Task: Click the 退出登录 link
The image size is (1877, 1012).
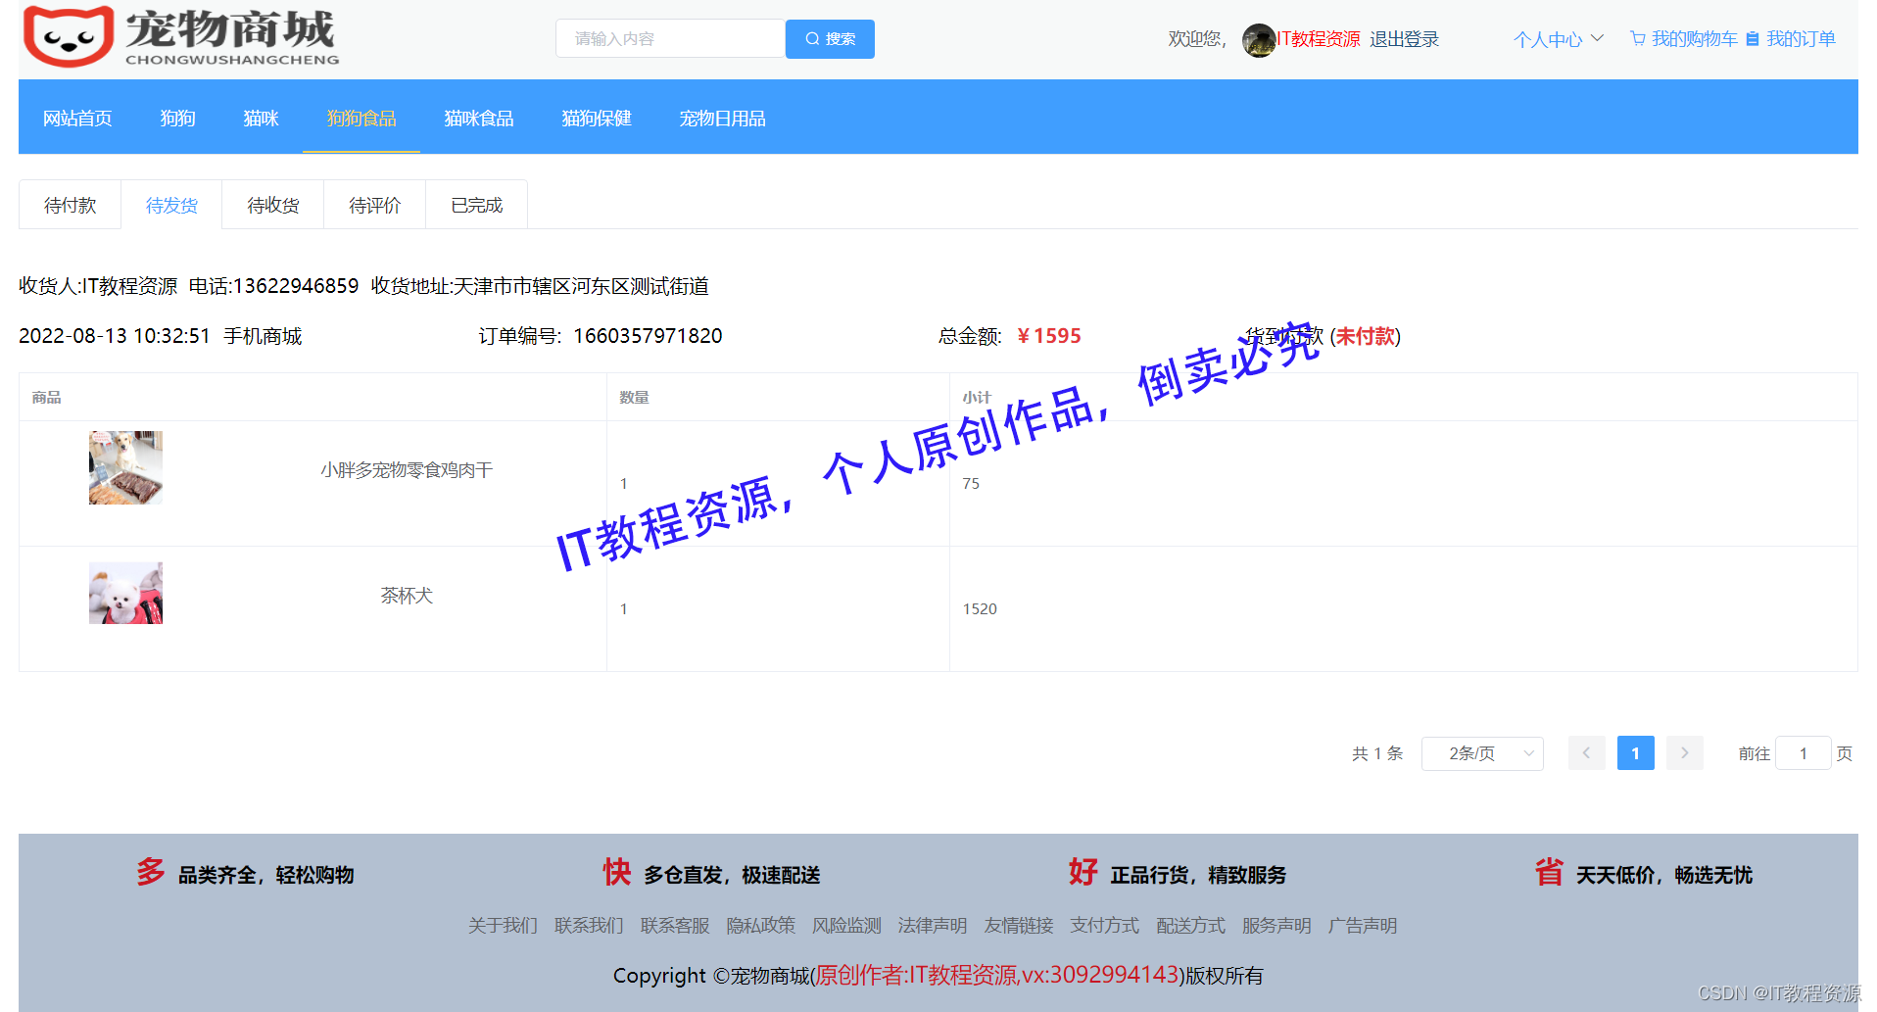Action: (1404, 39)
